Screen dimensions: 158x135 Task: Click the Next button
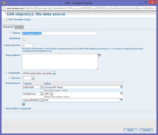point(130,130)
